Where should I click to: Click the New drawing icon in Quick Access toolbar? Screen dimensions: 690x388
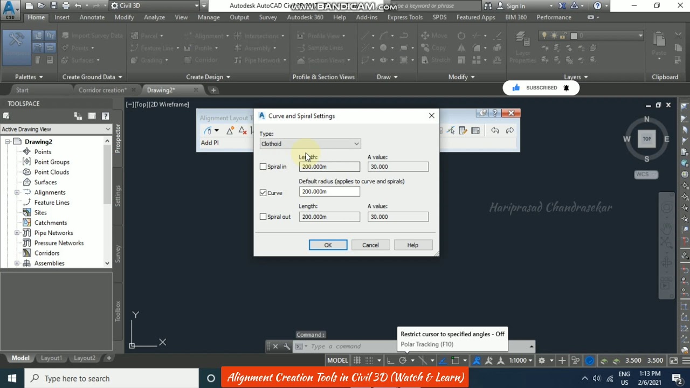click(29, 6)
